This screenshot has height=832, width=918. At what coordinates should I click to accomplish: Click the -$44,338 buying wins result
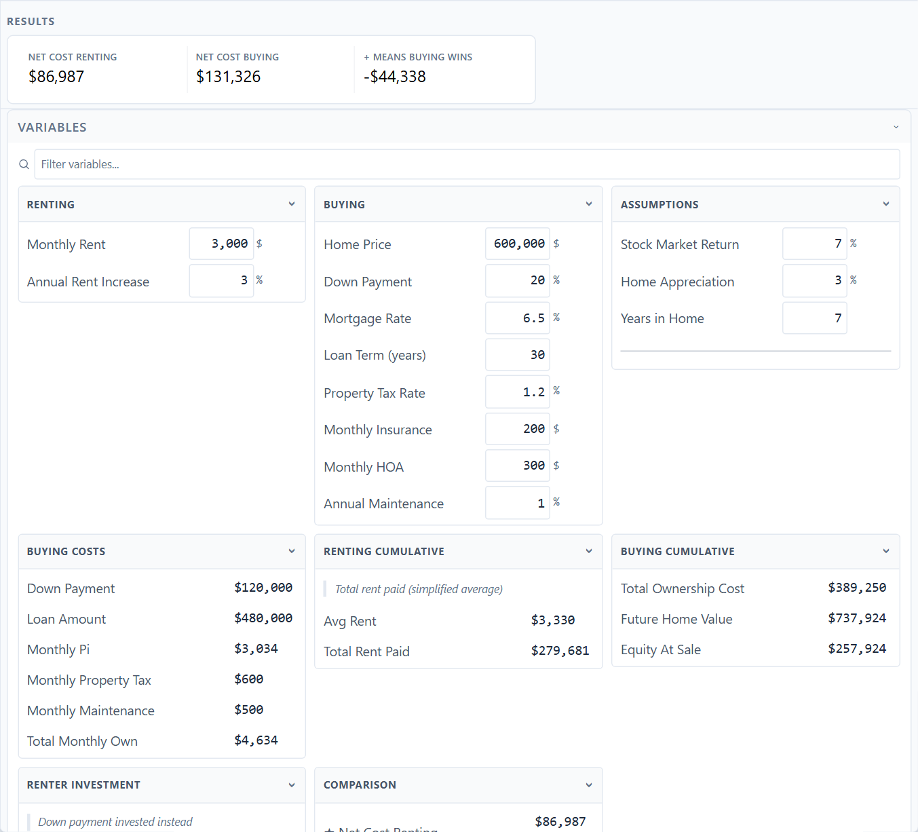395,77
